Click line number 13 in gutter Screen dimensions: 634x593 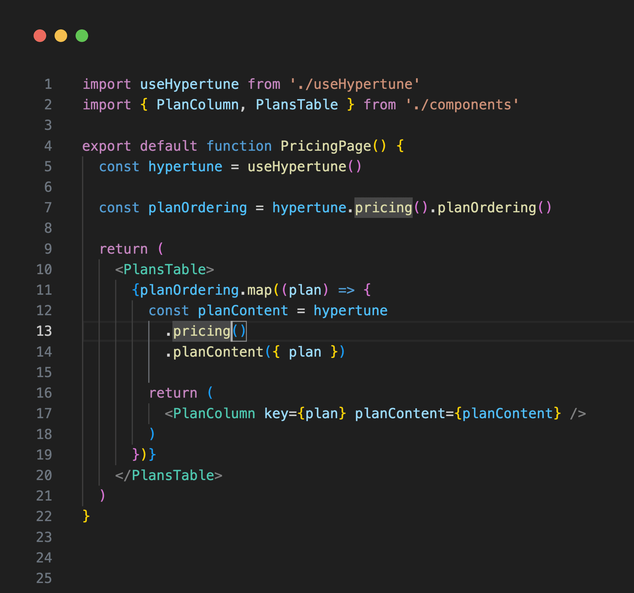(x=44, y=331)
